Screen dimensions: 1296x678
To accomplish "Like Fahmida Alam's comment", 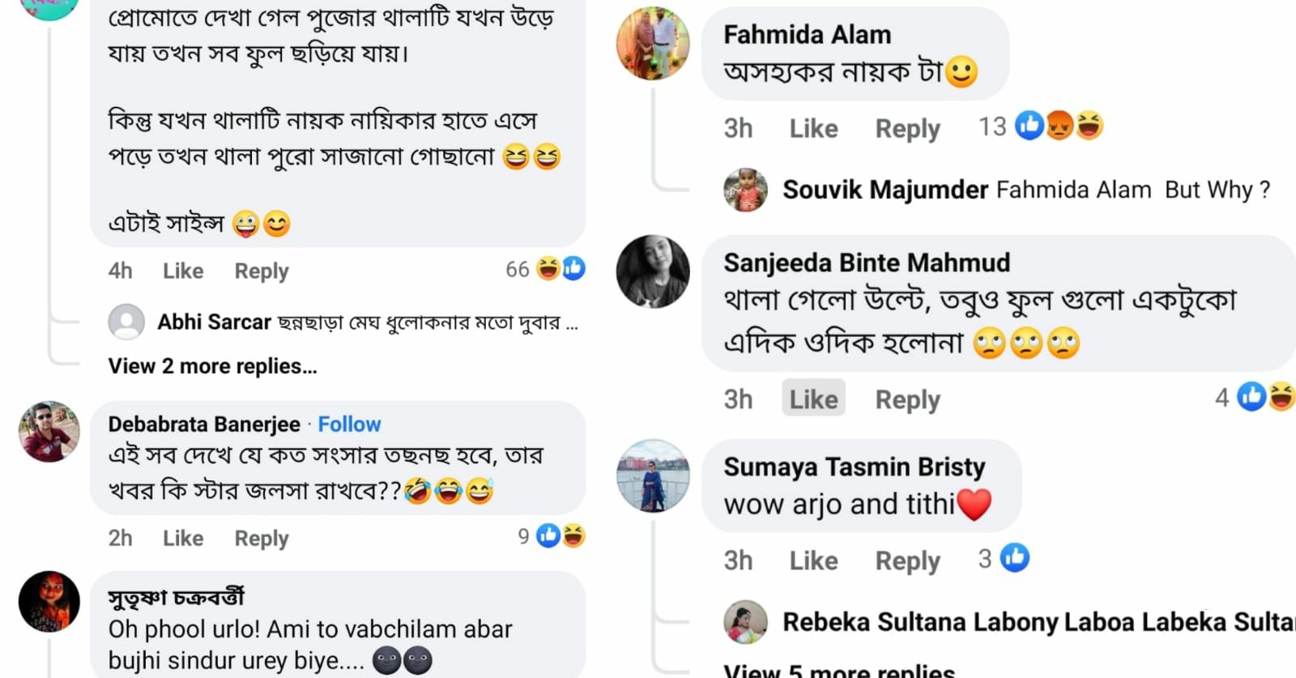I will [x=813, y=128].
